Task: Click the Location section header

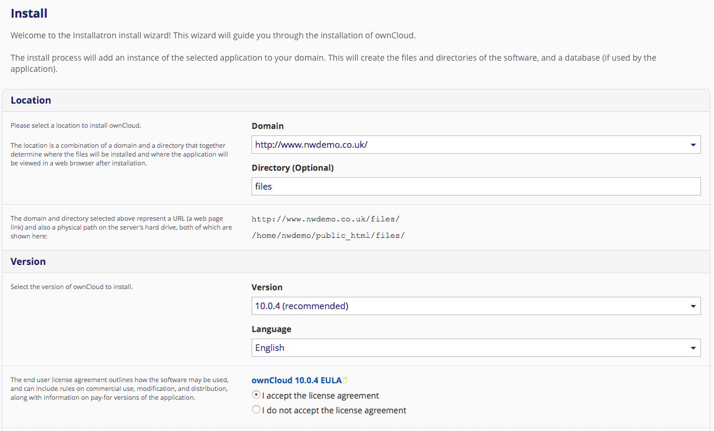Action: (356, 101)
